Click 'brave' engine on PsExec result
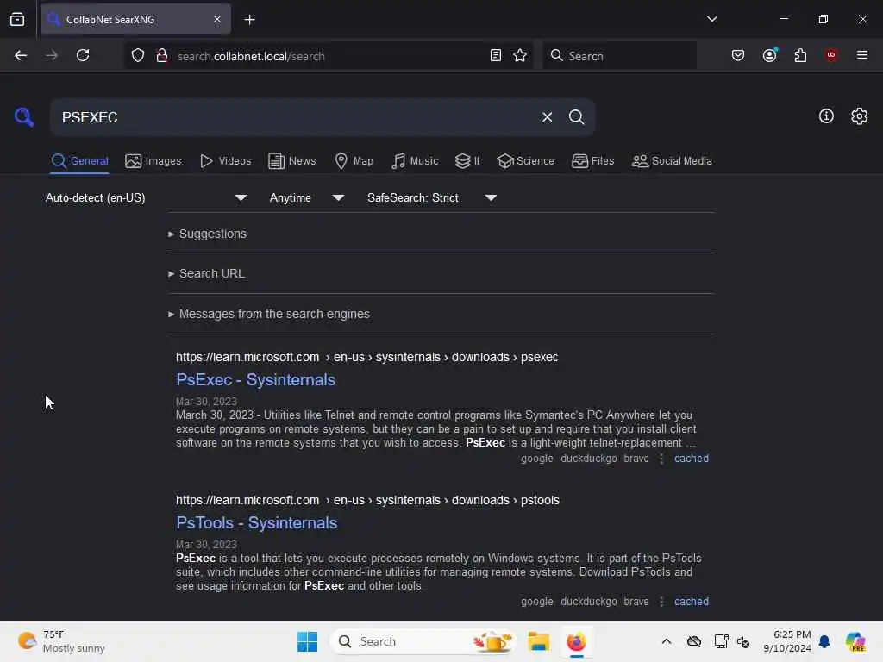 coord(636,459)
